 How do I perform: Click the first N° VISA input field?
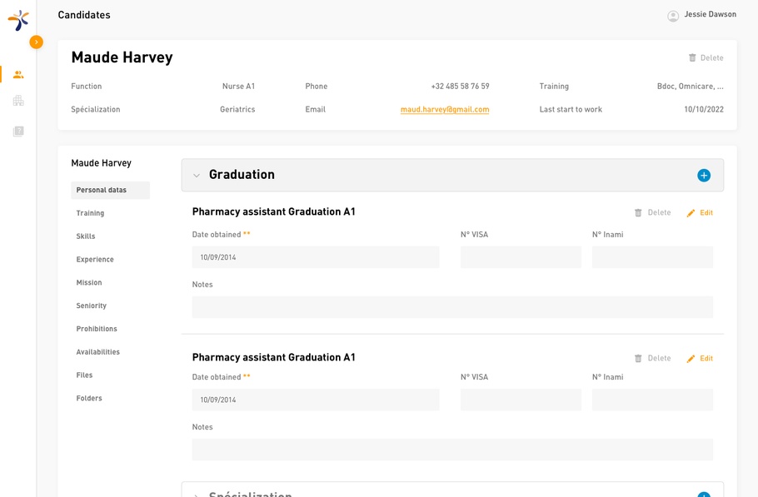tap(521, 257)
